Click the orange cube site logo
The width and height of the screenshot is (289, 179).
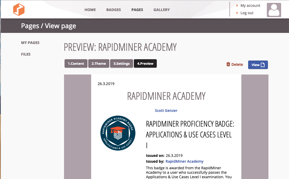click(x=19, y=9)
